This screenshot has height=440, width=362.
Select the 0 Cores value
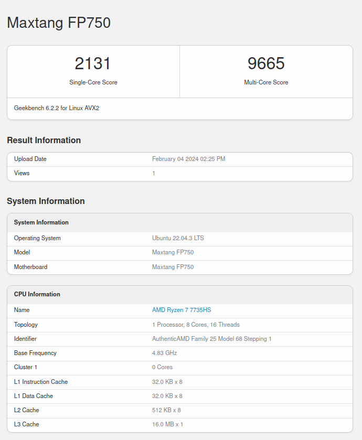[x=162, y=367]
